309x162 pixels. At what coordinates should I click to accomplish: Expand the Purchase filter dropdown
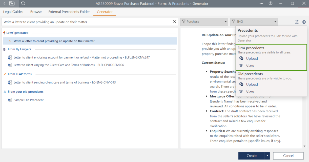(x=225, y=22)
